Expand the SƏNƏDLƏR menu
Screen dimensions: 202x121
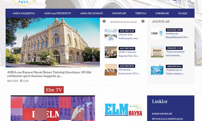coord(119,13)
